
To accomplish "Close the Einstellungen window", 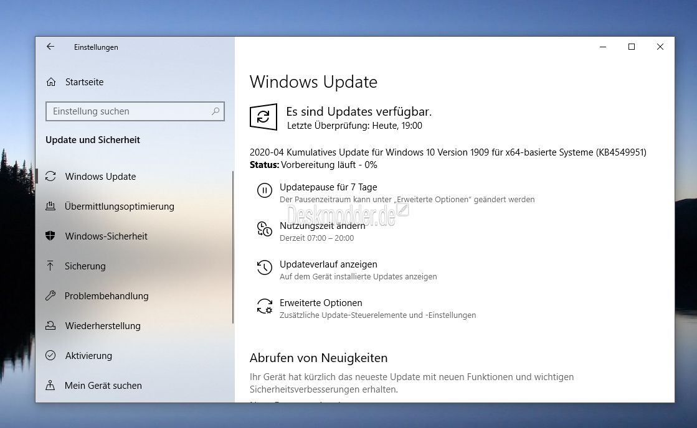I will pos(660,47).
